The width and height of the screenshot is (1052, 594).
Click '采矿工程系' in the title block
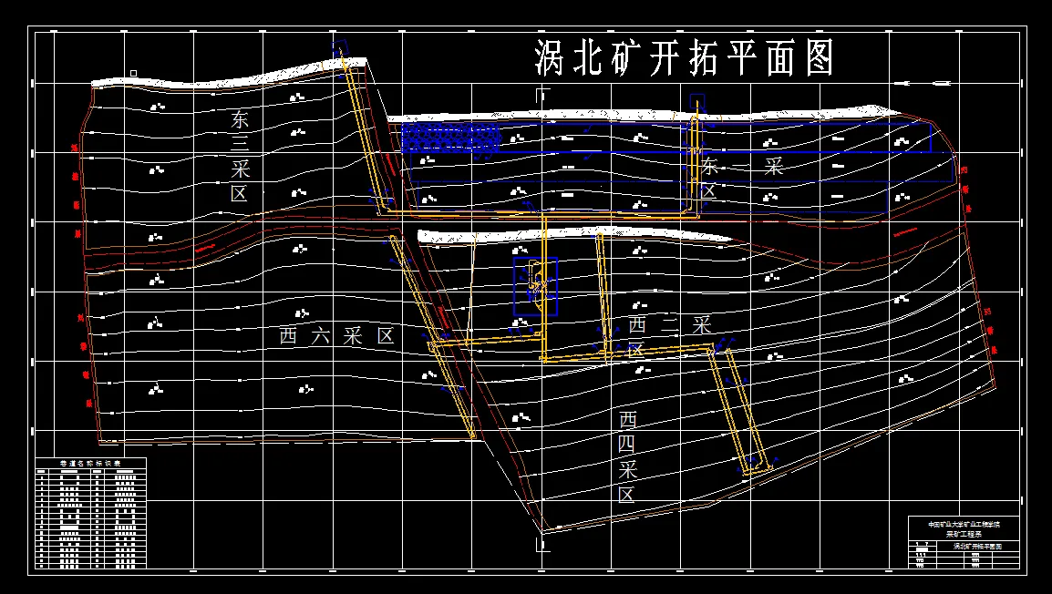tap(964, 535)
